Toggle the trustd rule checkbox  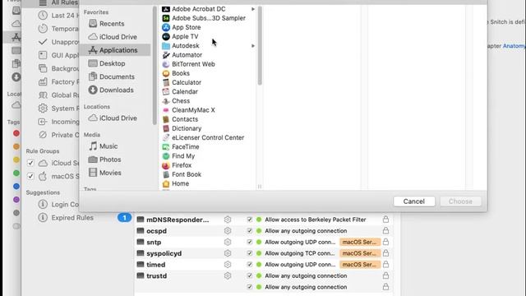[249, 276]
